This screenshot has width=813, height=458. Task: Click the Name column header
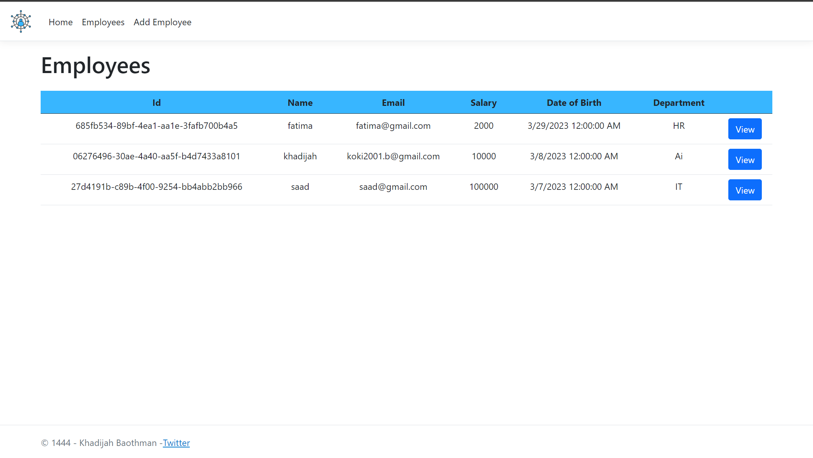300,103
